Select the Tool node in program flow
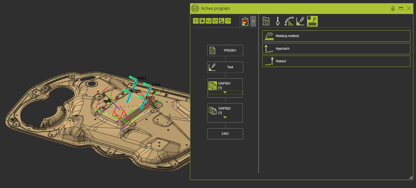The image size is (416, 188). click(225, 67)
